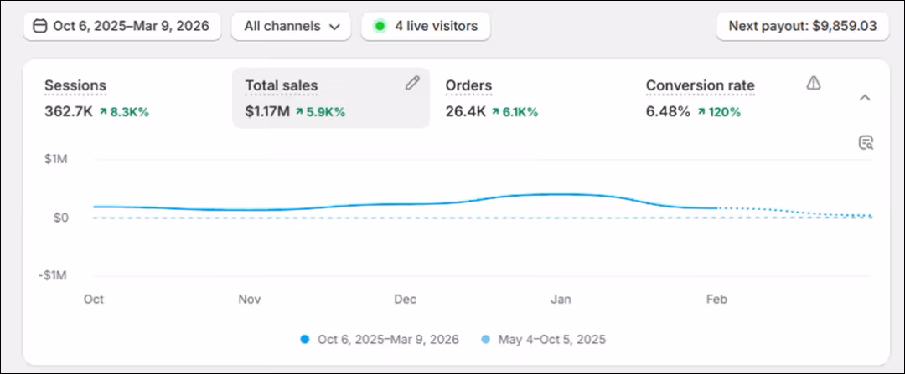Viewport: 905px width, 374px height.
Task: Collapse the metrics chart with the chevron
Action: (x=865, y=98)
